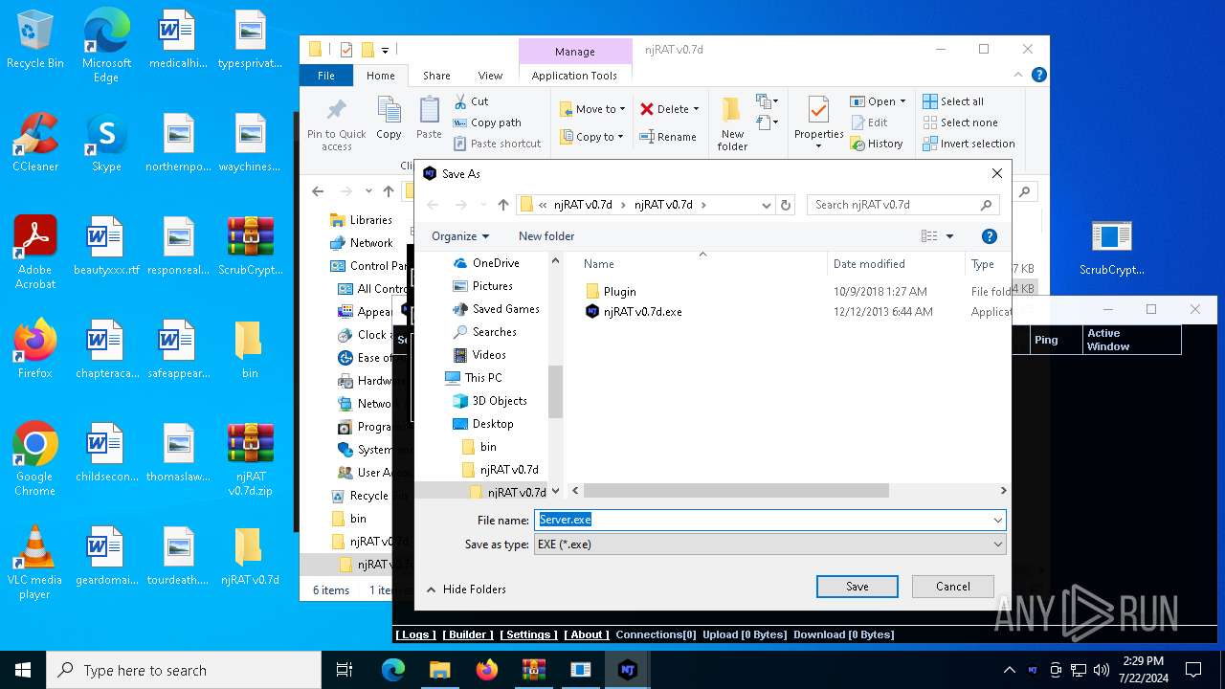Image resolution: width=1225 pixels, height=689 pixels.
Task: Click the Manage contextual tab
Action: click(x=575, y=52)
